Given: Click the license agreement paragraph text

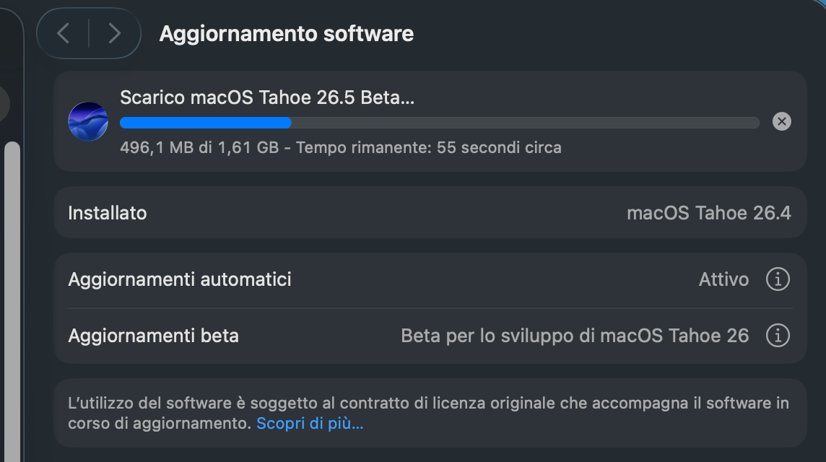Looking at the screenshot, I should click(428, 404).
